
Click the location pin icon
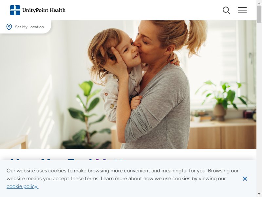pyautogui.click(x=9, y=27)
